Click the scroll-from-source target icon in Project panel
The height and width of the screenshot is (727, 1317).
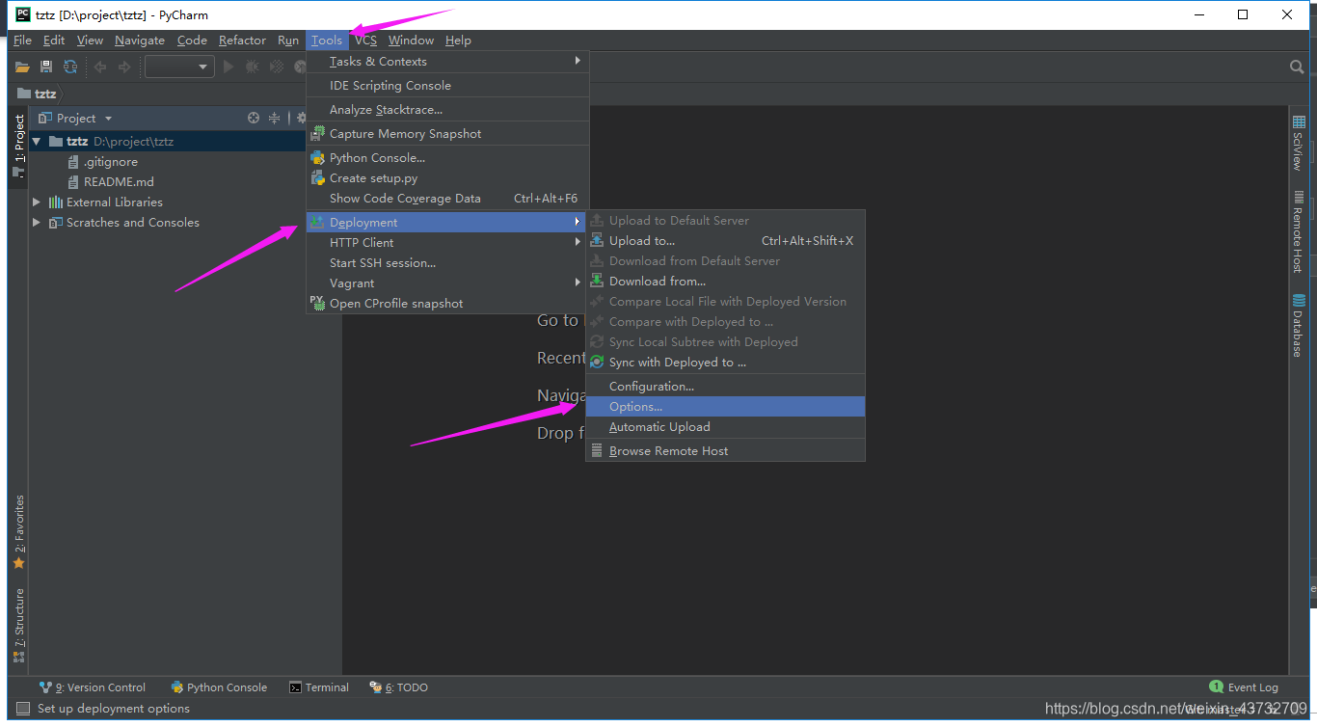pyautogui.click(x=254, y=118)
